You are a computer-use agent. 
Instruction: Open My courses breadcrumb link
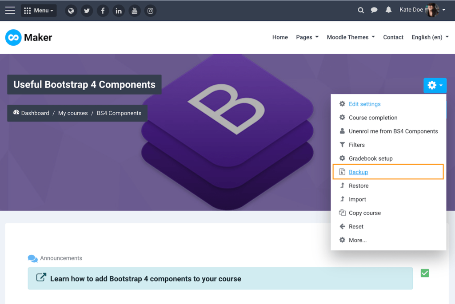pyautogui.click(x=73, y=113)
